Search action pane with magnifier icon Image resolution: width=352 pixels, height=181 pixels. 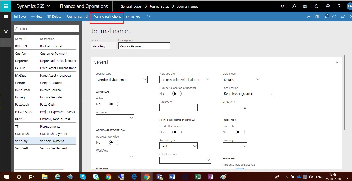[x=148, y=16]
